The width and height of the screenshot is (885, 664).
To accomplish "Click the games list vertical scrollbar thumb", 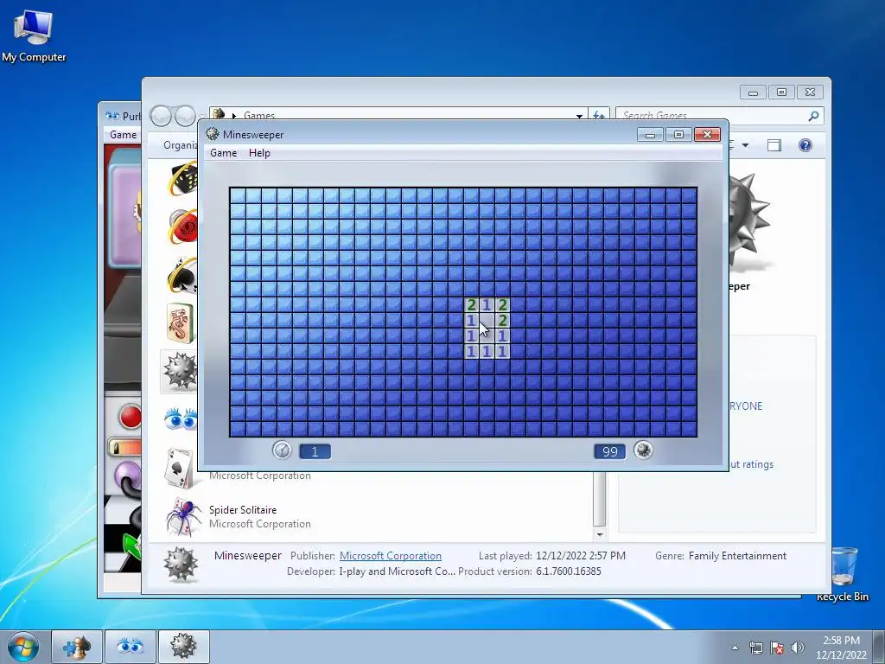I will 600,499.
